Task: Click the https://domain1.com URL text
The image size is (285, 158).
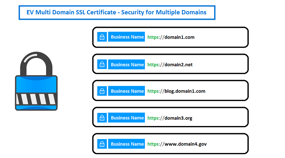Action: point(171,37)
